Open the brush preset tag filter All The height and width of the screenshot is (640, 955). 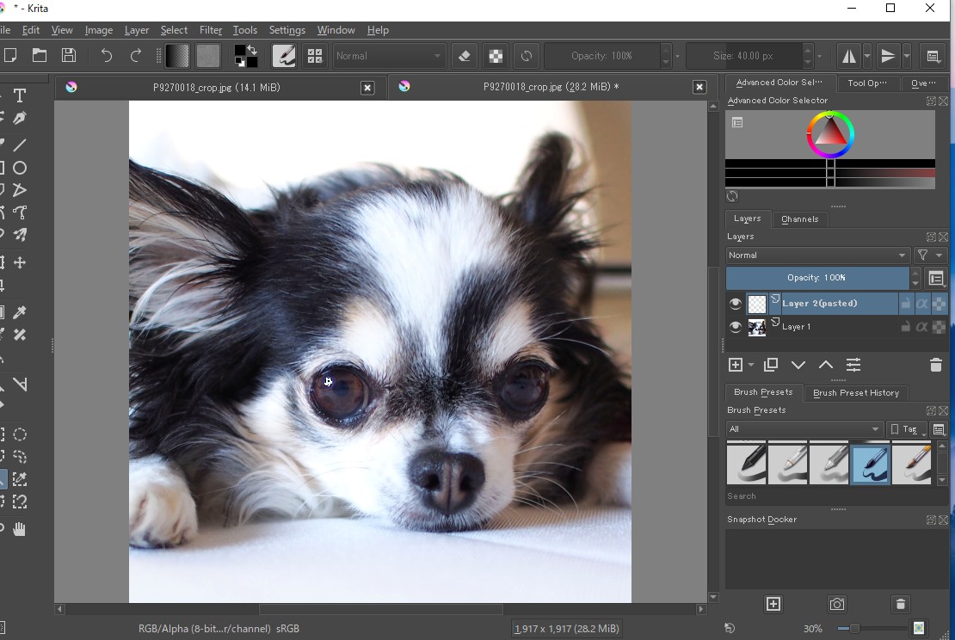pyautogui.click(x=804, y=428)
